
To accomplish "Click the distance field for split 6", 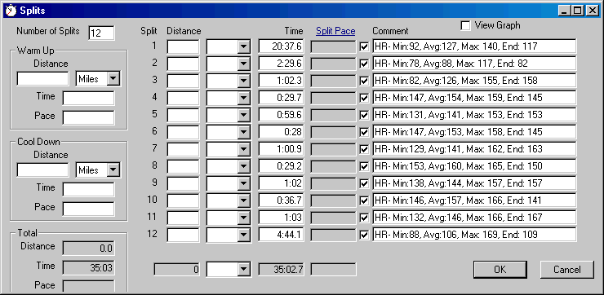I will pos(183,132).
